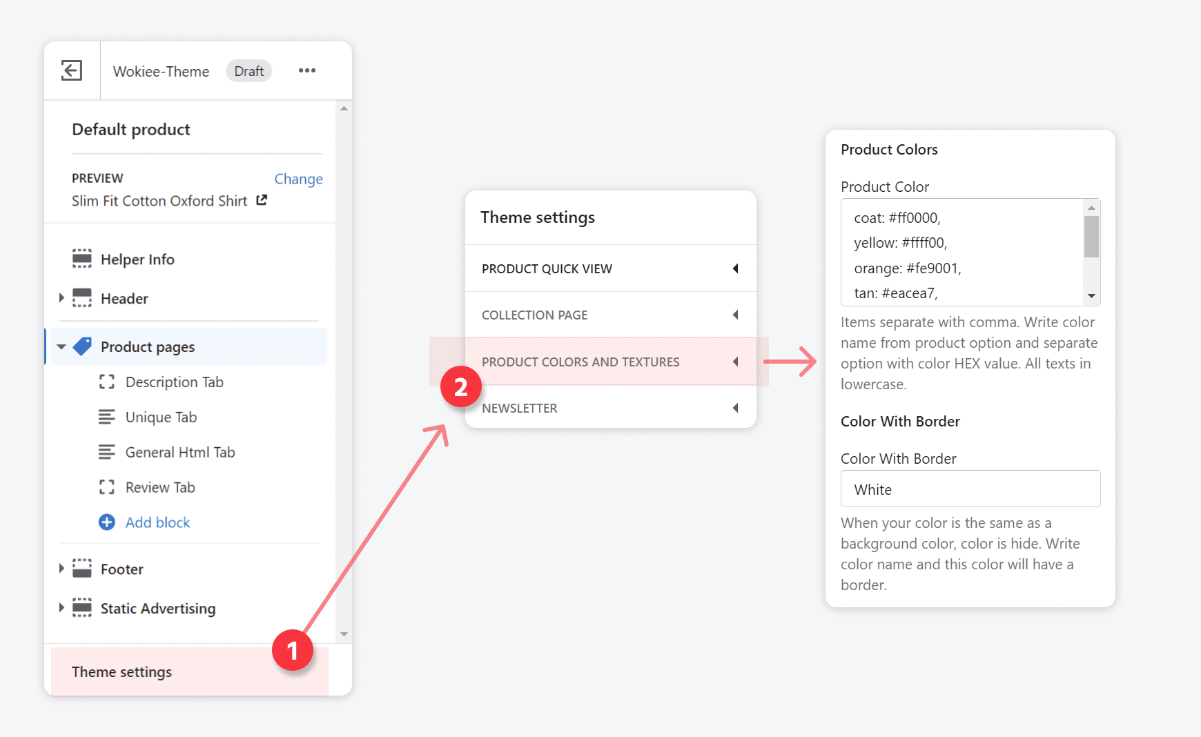Click the Helper Info section icon
1201x737 pixels.
(82, 259)
